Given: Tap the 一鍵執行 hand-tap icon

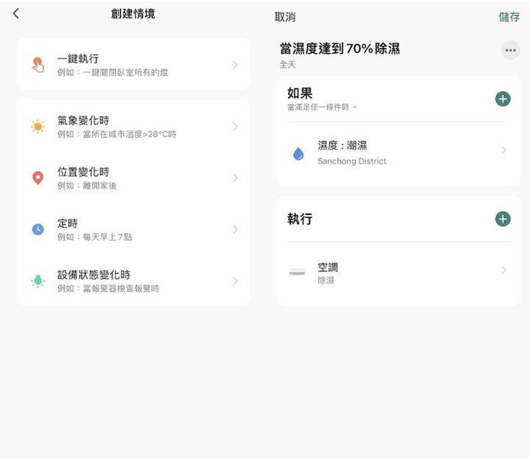Looking at the screenshot, I should pos(38,65).
